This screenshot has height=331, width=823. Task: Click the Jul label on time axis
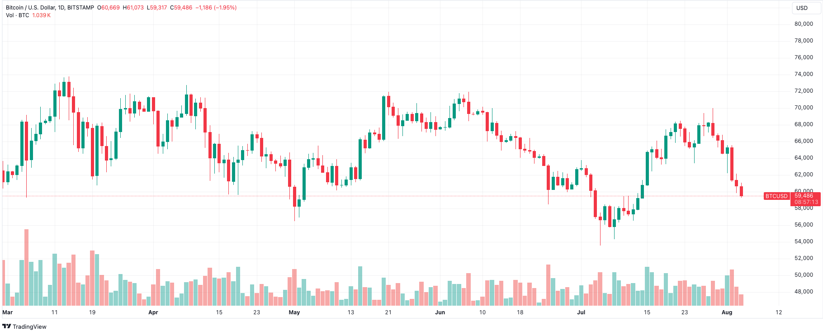click(x=581, y=312)
